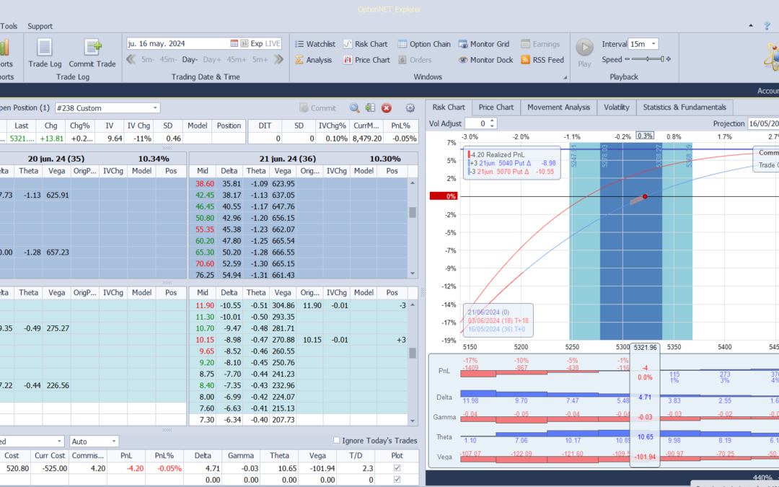Click the 5m+ step button
The image size is (779, 487).
coord(260,60)
